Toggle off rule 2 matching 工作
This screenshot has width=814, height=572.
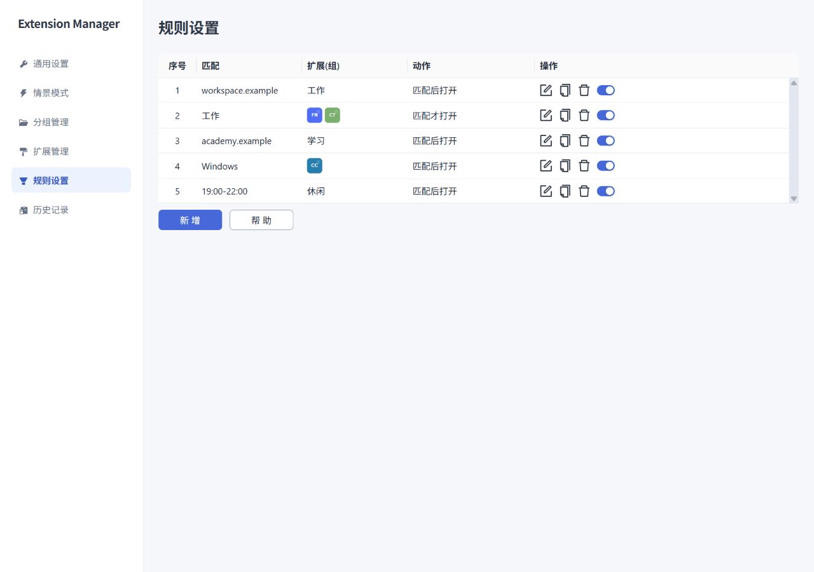[x=605, y=115]
